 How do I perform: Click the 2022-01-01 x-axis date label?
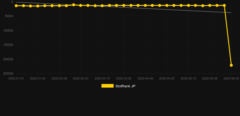(16, 79)
